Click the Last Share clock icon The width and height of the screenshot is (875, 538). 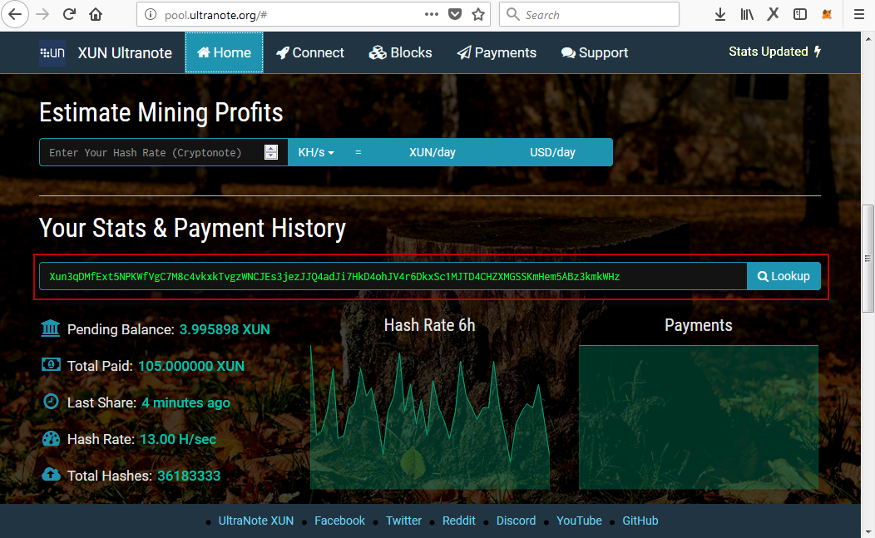[x=51, y=402]
